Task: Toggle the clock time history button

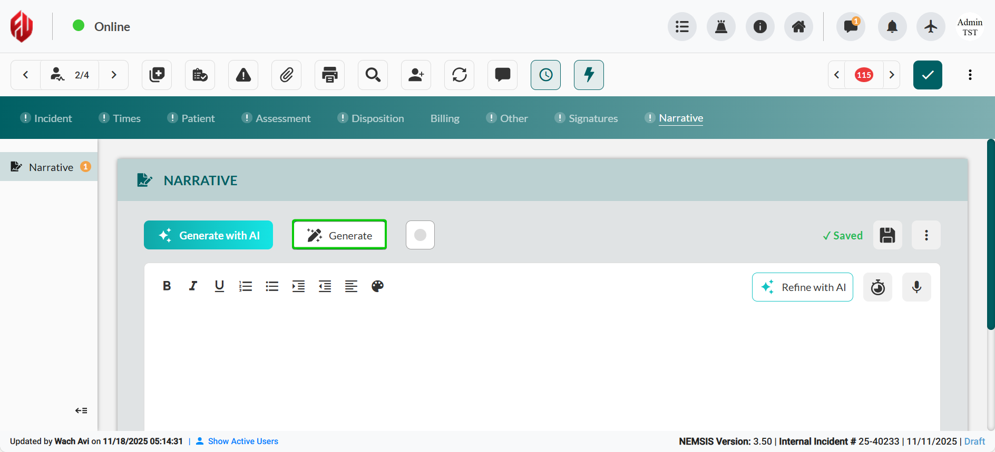Action: point(545,75)
